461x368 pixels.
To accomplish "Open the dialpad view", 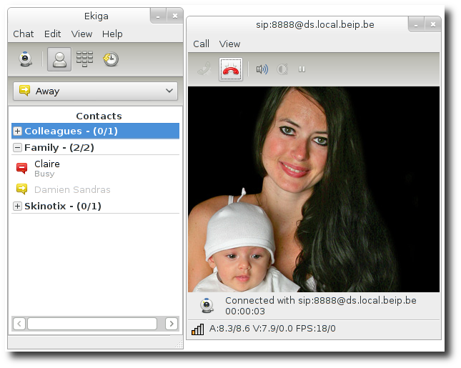I will [x=84, y=59].
